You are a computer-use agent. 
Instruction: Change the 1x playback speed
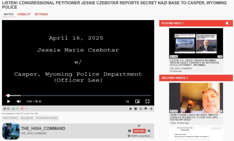[127, 101]
